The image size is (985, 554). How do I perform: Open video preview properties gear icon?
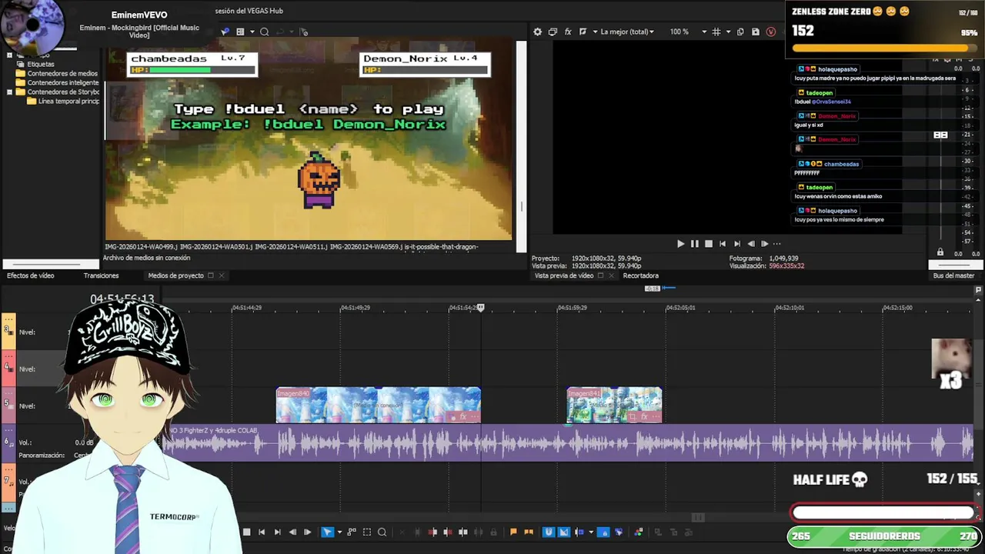pos(537,32)
